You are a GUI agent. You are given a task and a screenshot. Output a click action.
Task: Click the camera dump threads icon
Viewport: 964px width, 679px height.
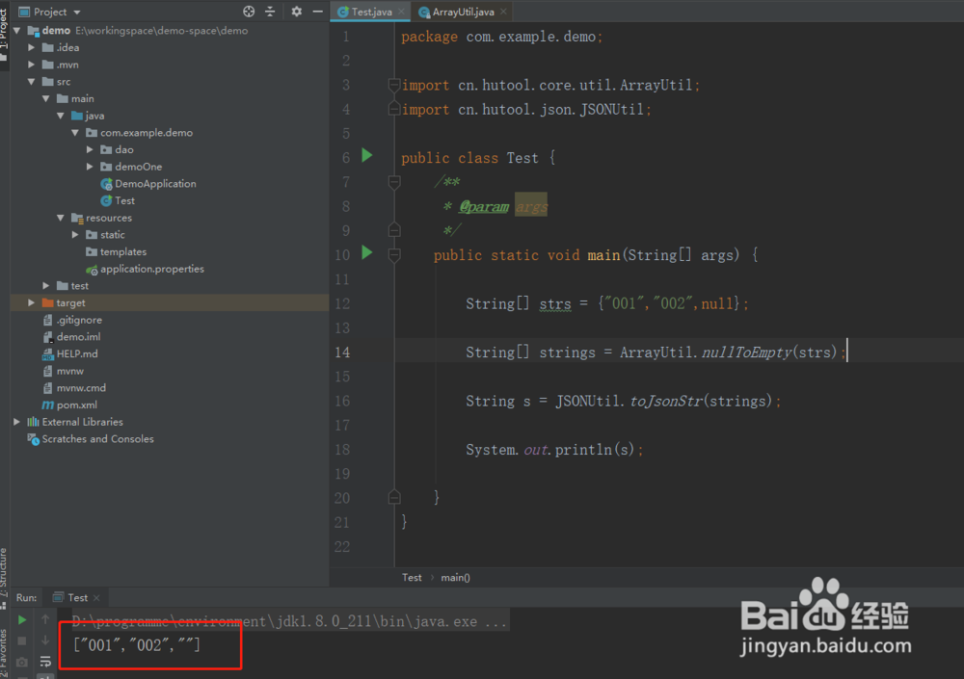(22, 662)
